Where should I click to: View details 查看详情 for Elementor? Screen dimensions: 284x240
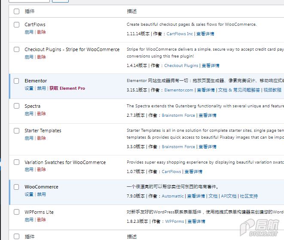[205, 90]
